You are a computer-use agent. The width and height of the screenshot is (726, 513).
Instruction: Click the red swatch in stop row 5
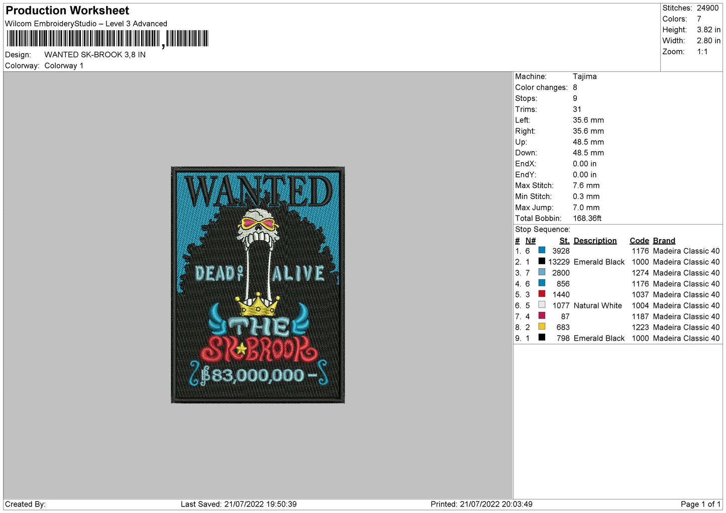click(x=542, y=294)
